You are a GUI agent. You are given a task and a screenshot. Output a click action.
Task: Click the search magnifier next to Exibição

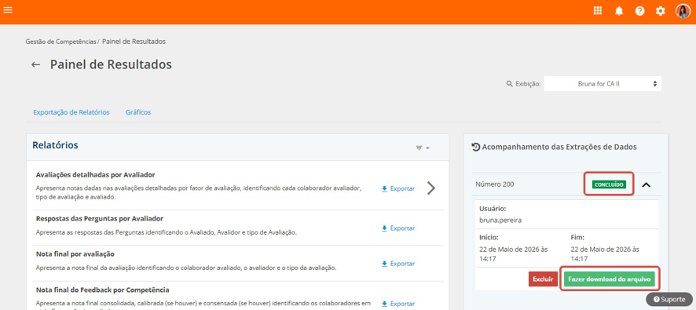coord(509,83)
